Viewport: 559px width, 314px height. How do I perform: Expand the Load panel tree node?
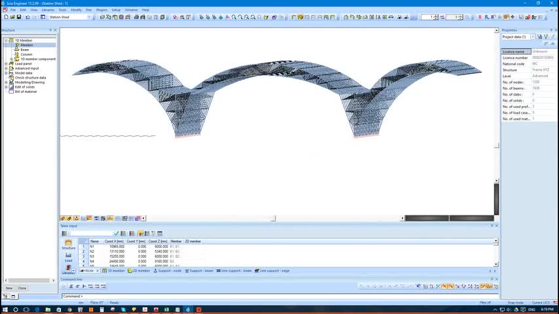pos(6,64)
